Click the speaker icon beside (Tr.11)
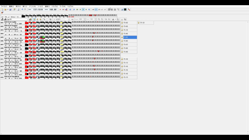The image size is (249, 140). (122, 63)
